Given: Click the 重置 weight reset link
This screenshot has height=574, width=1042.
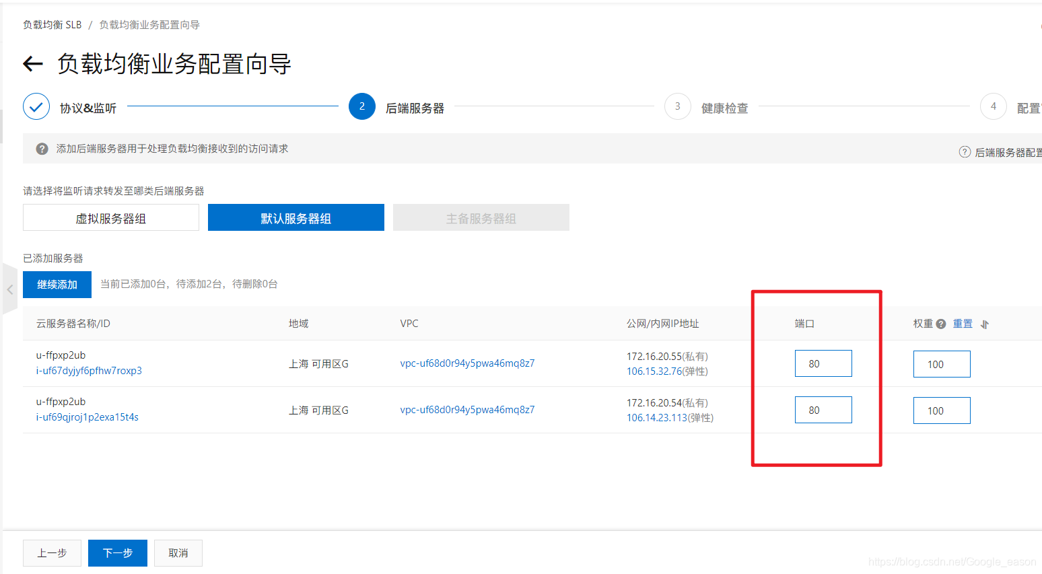Looking at the screenshot, I should click(x=962, y=324).
